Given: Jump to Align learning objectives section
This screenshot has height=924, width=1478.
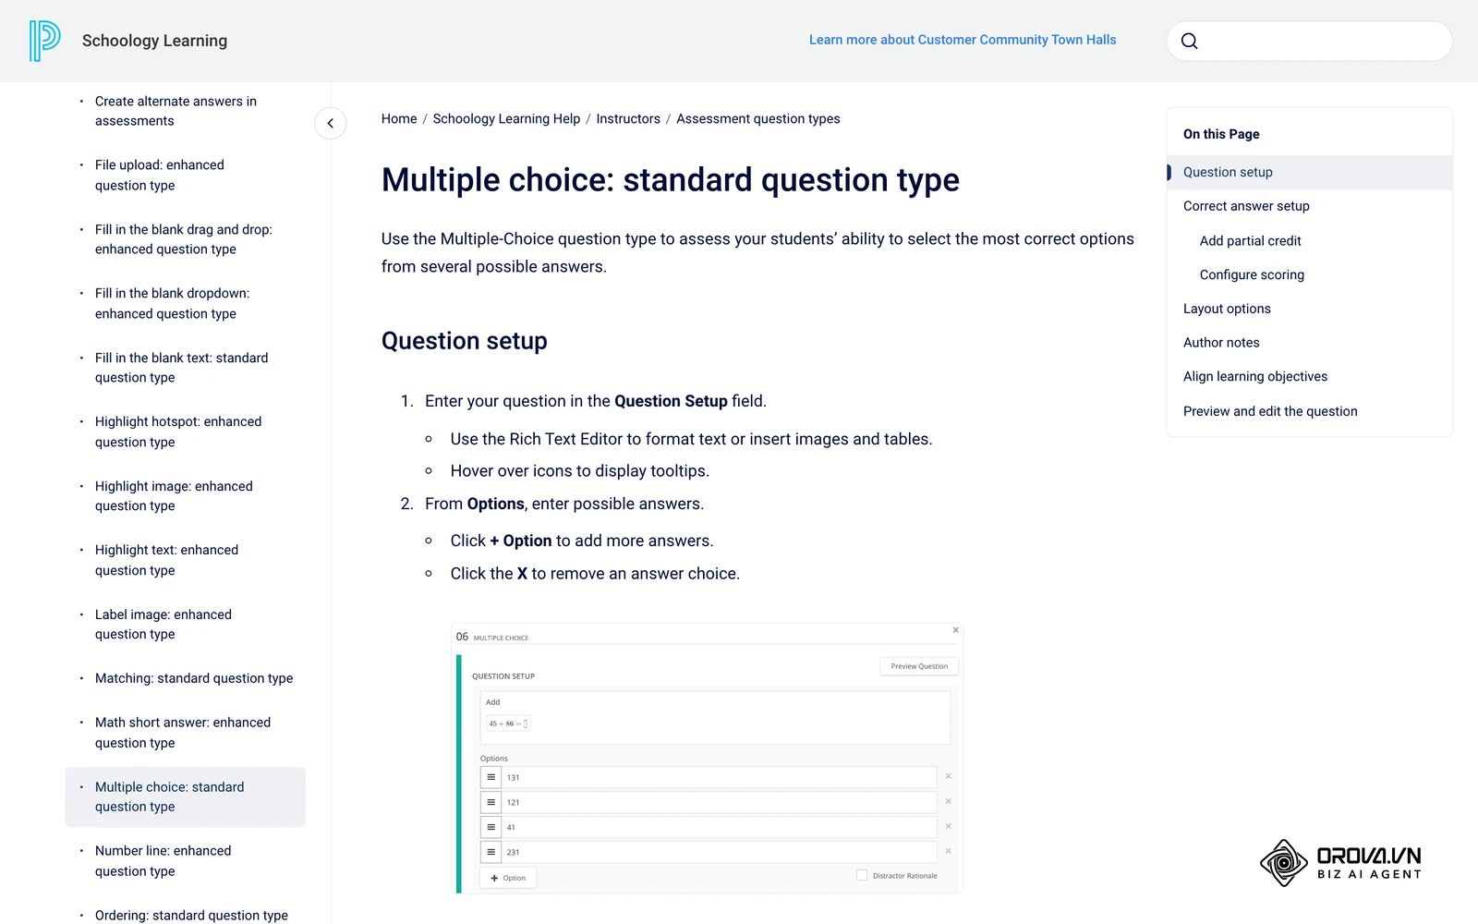Looking at the screenshot, I should [1255, 377].
